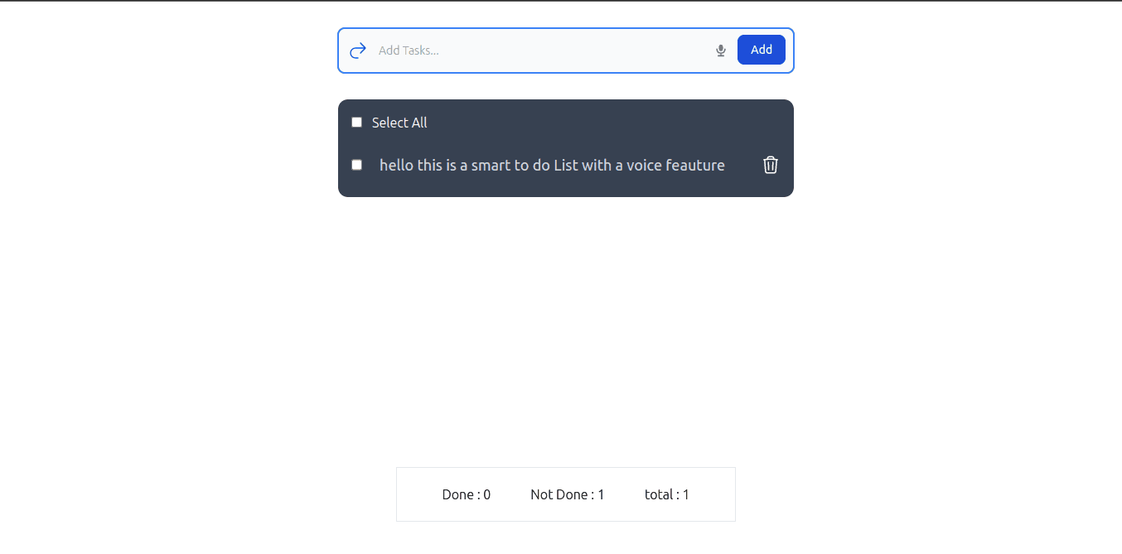The height and width of the screenshot is (554, 1122).
Task: Click the Done counter label
Action: tap(466, 494)
